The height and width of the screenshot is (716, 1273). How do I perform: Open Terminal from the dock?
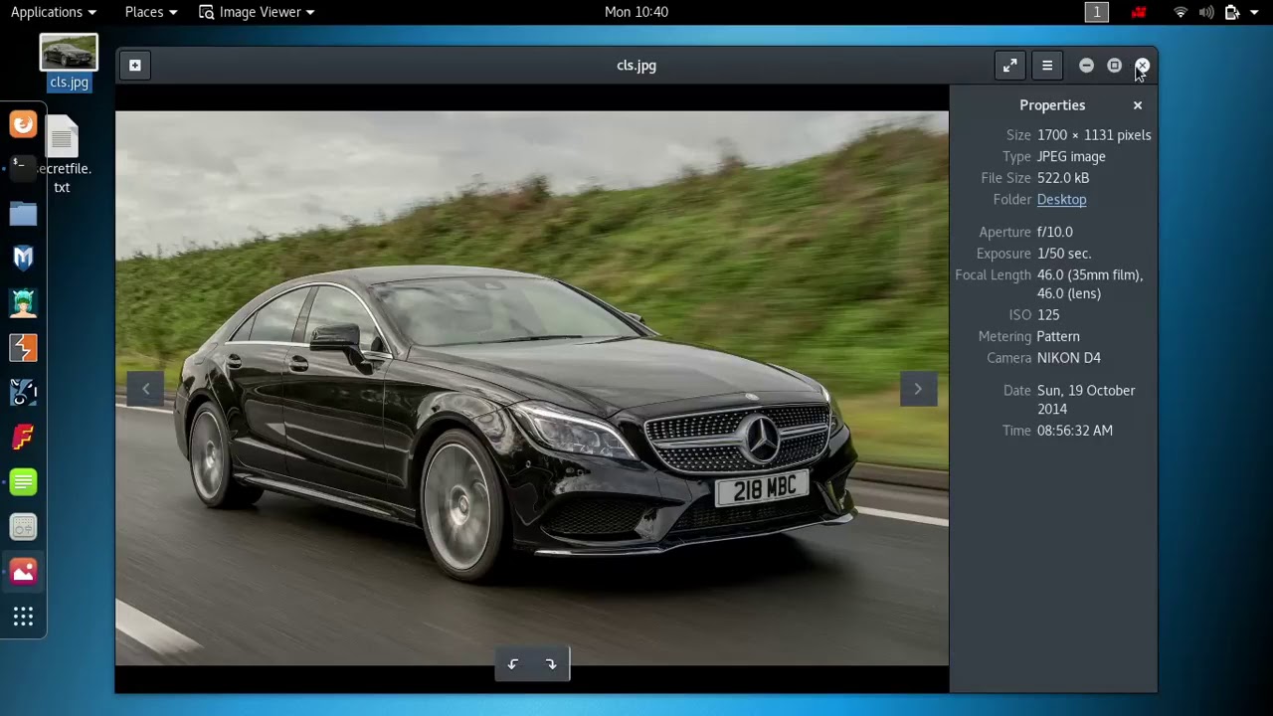(x=24, y=169)
